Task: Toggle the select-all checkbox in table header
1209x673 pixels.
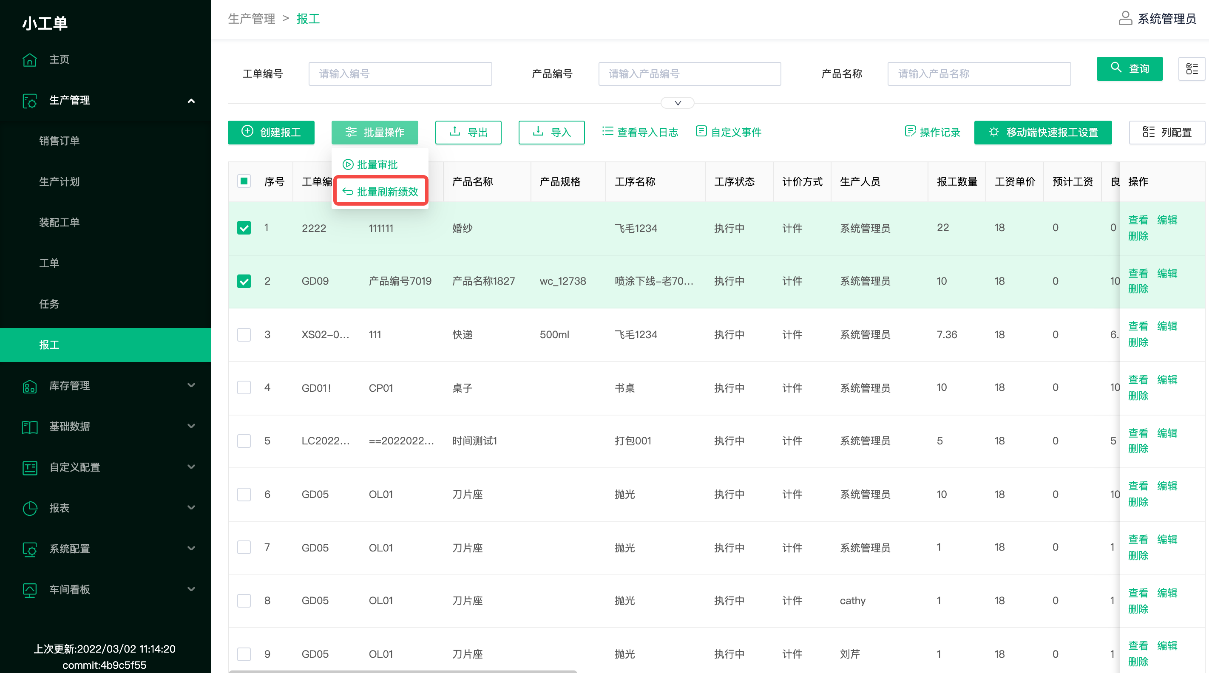Action: coord(244,181)
